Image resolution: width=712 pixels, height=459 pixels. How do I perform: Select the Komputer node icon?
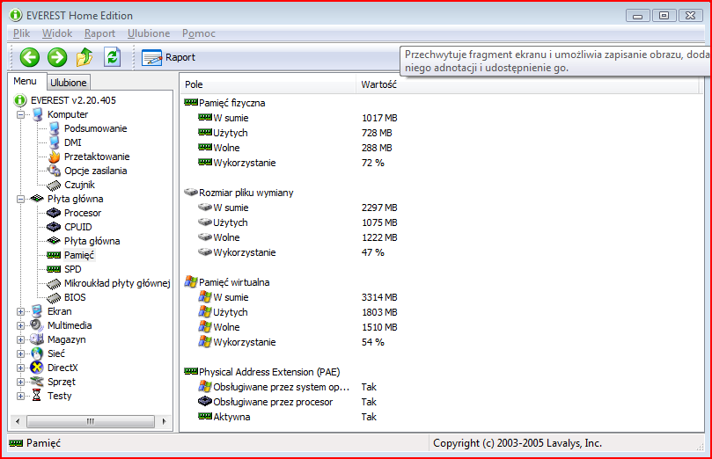click(x=37, y=114)
